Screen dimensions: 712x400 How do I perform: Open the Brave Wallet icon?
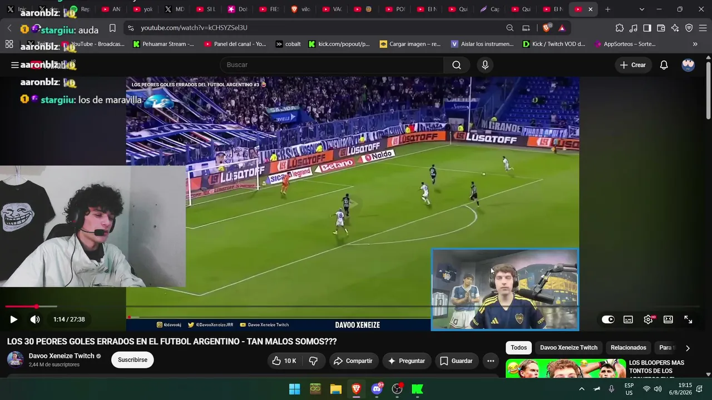(x=661, y=28)
